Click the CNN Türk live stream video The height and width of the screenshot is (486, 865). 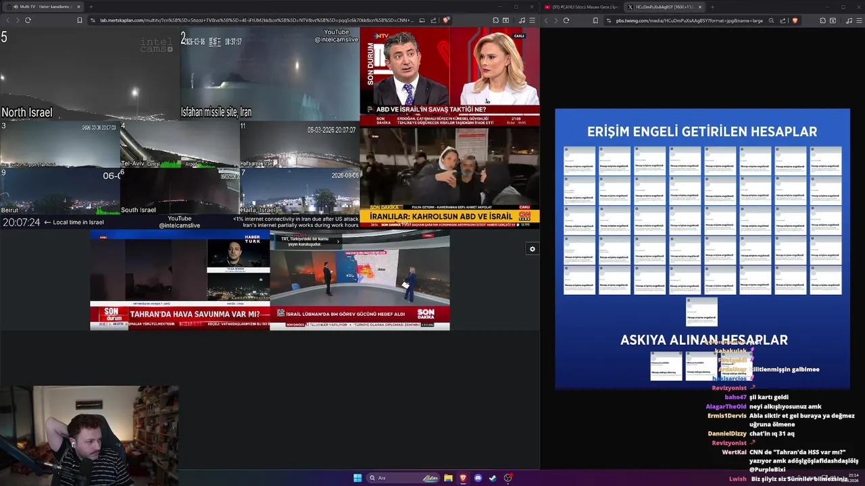pos(449,178)
